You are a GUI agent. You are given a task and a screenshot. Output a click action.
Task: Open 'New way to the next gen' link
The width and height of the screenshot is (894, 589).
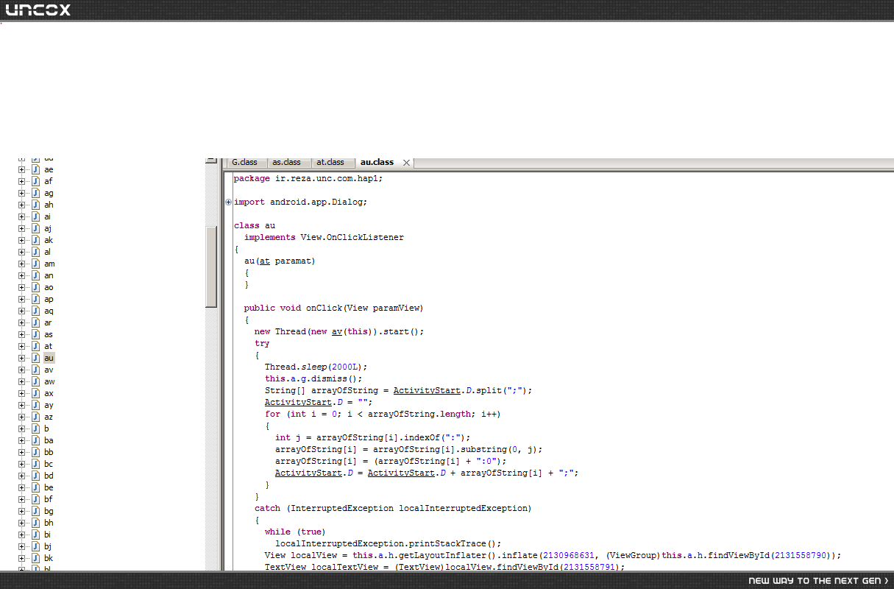point(818,581)
